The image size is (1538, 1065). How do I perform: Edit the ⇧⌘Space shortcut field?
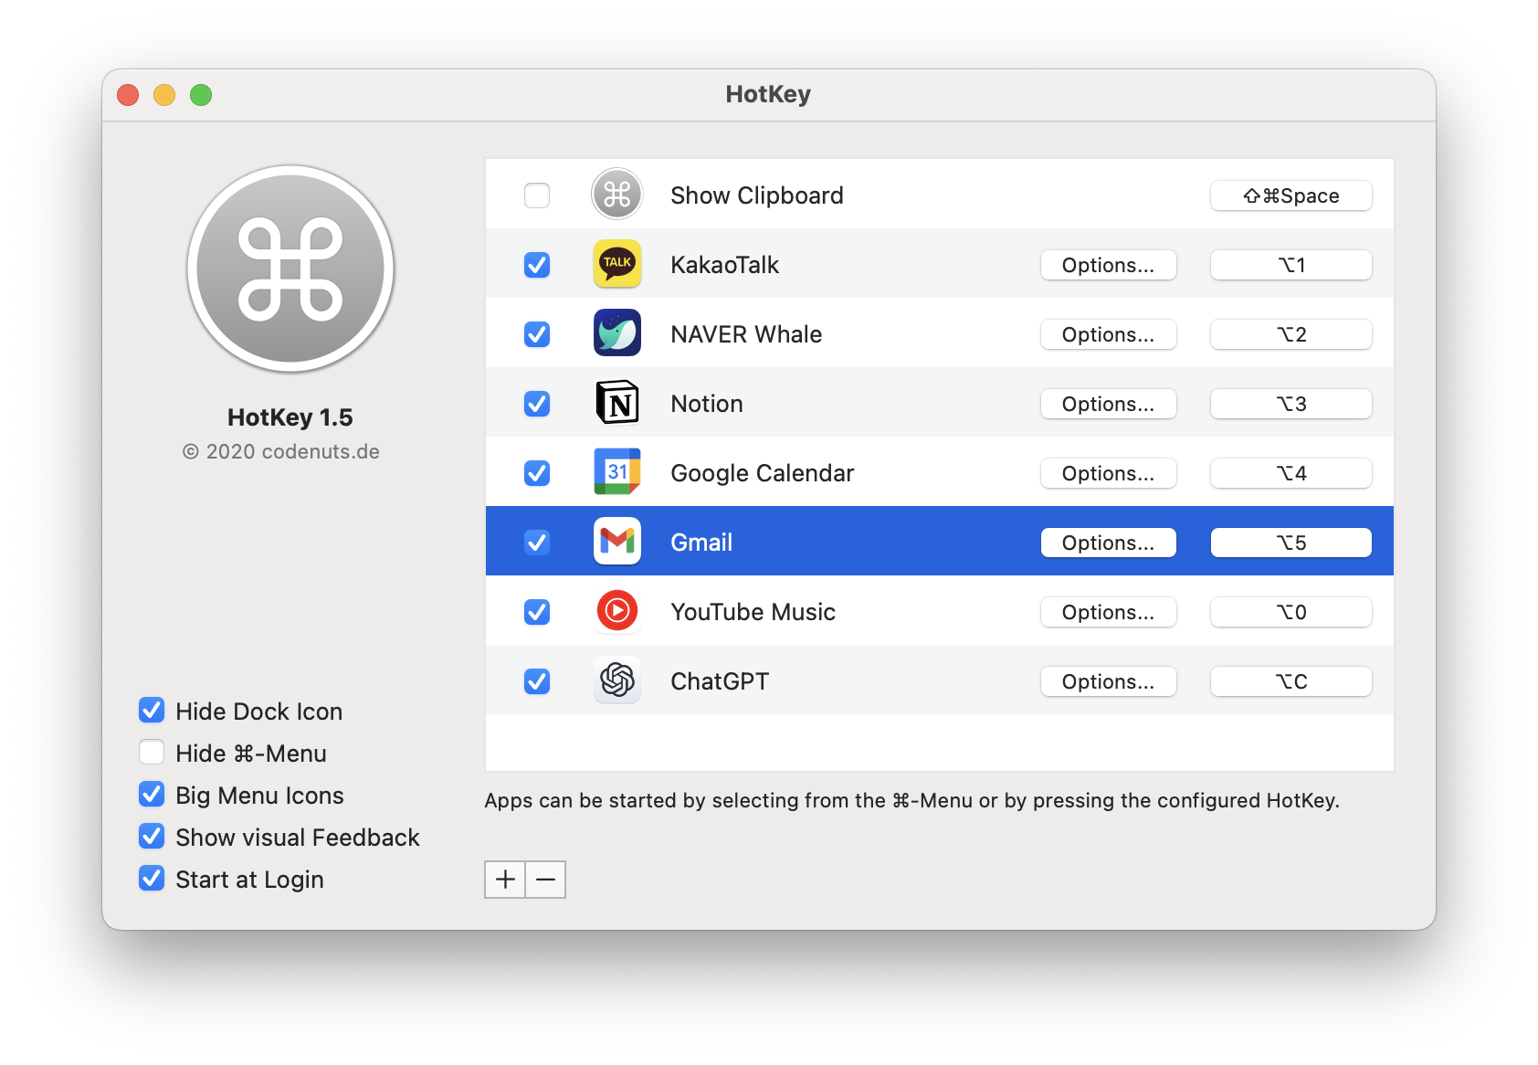coord(1291,195)
